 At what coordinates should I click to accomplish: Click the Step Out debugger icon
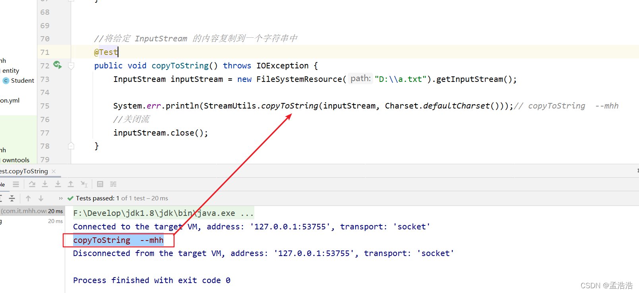coord(71,184)
